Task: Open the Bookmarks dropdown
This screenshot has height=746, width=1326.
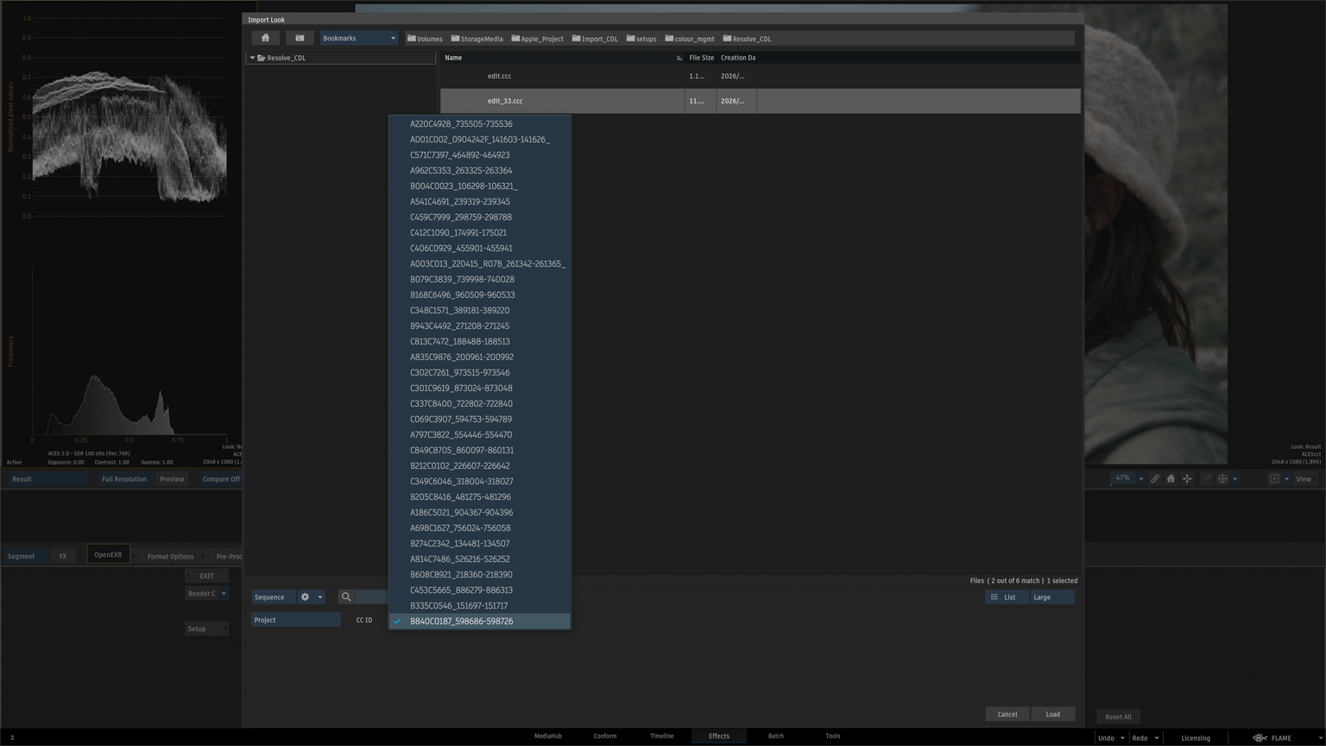Action: (358, 38)
